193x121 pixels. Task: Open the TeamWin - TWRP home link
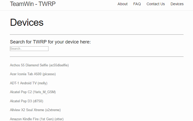pyautogui.click(x=33, y=4)
